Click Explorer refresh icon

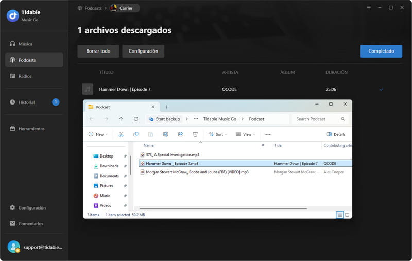(136, 119)
